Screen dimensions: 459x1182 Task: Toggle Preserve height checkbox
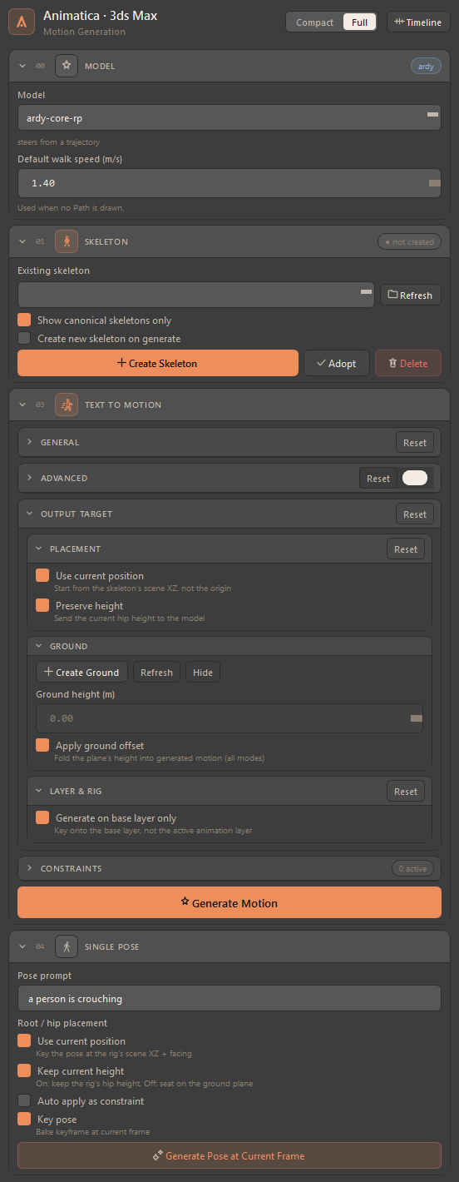[x=42, y=606]
